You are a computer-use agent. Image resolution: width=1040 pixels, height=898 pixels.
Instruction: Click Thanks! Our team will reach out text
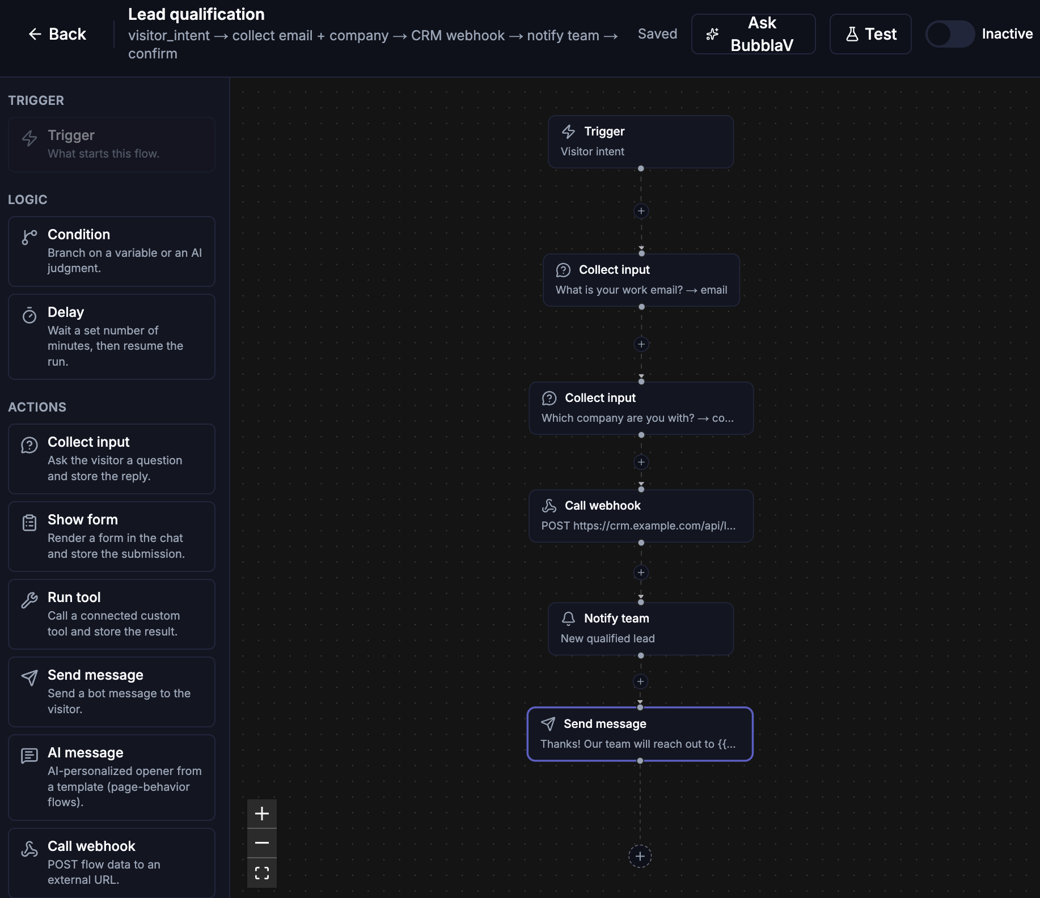[x=638, y=744]
